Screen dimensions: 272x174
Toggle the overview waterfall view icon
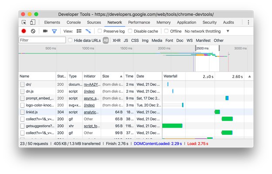click(88, 31)
